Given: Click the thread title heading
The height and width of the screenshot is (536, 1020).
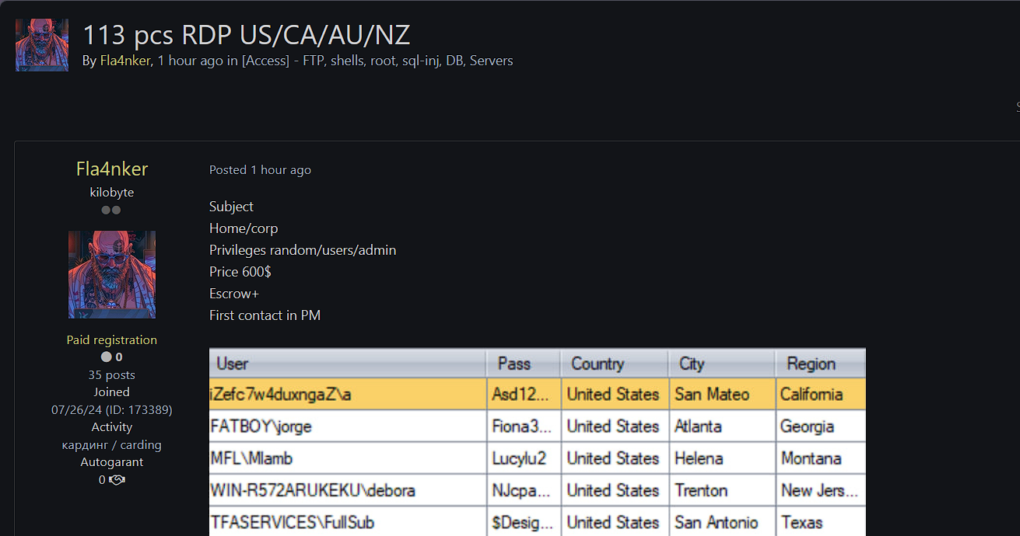Looking at the screenshot, I should (x=246, y=35).
